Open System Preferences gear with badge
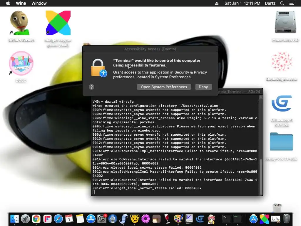This screenshot has height=226, width=301. click(x=102, y=219)
